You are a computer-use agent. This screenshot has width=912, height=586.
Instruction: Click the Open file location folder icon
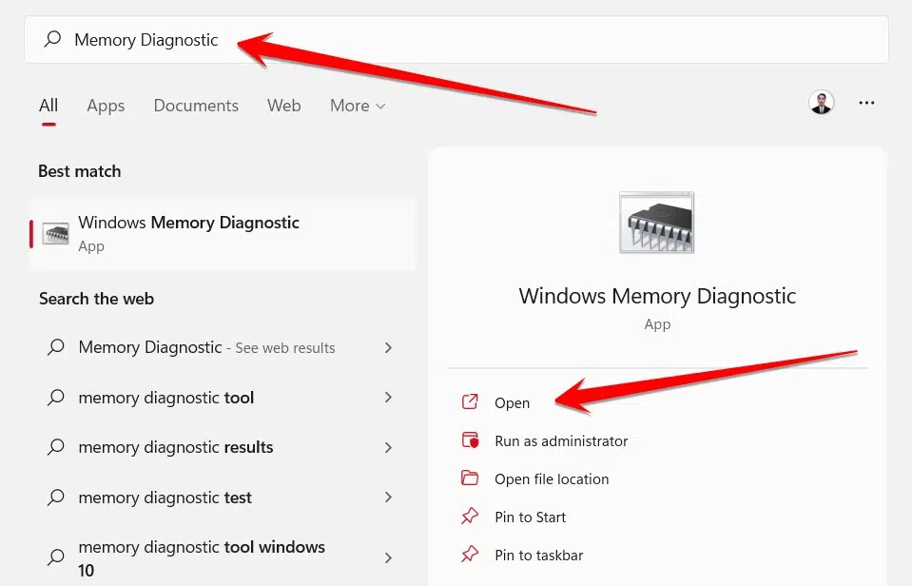470,479
